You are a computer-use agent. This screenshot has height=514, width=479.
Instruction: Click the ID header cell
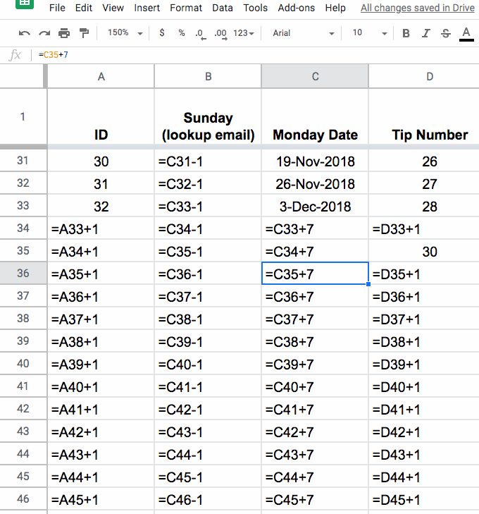101,116
